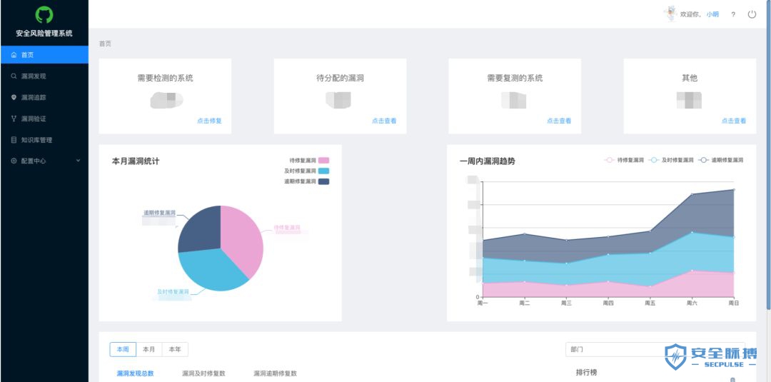Switch to the 漏洞及时修复数 tab
The image size is (771, 382).
[x=203, y=373]
